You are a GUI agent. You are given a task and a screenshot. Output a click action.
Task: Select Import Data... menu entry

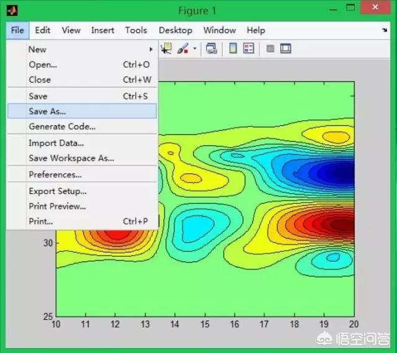coord(56,143)
